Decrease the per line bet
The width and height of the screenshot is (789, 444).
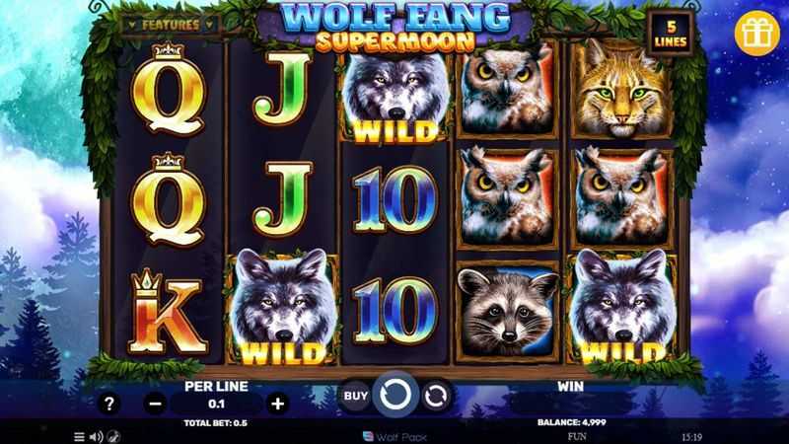pos(156,404)
